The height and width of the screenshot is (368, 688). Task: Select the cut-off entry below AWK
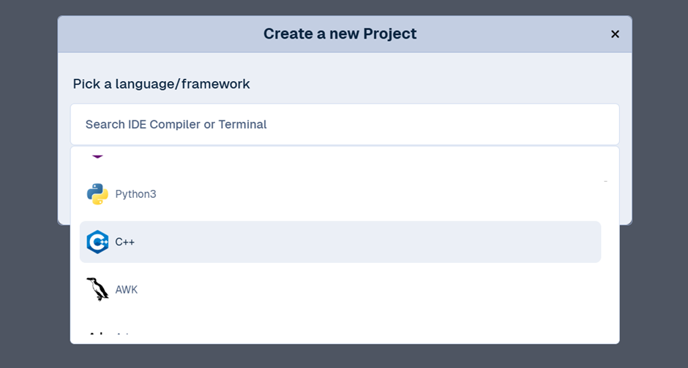click(110, 336)
